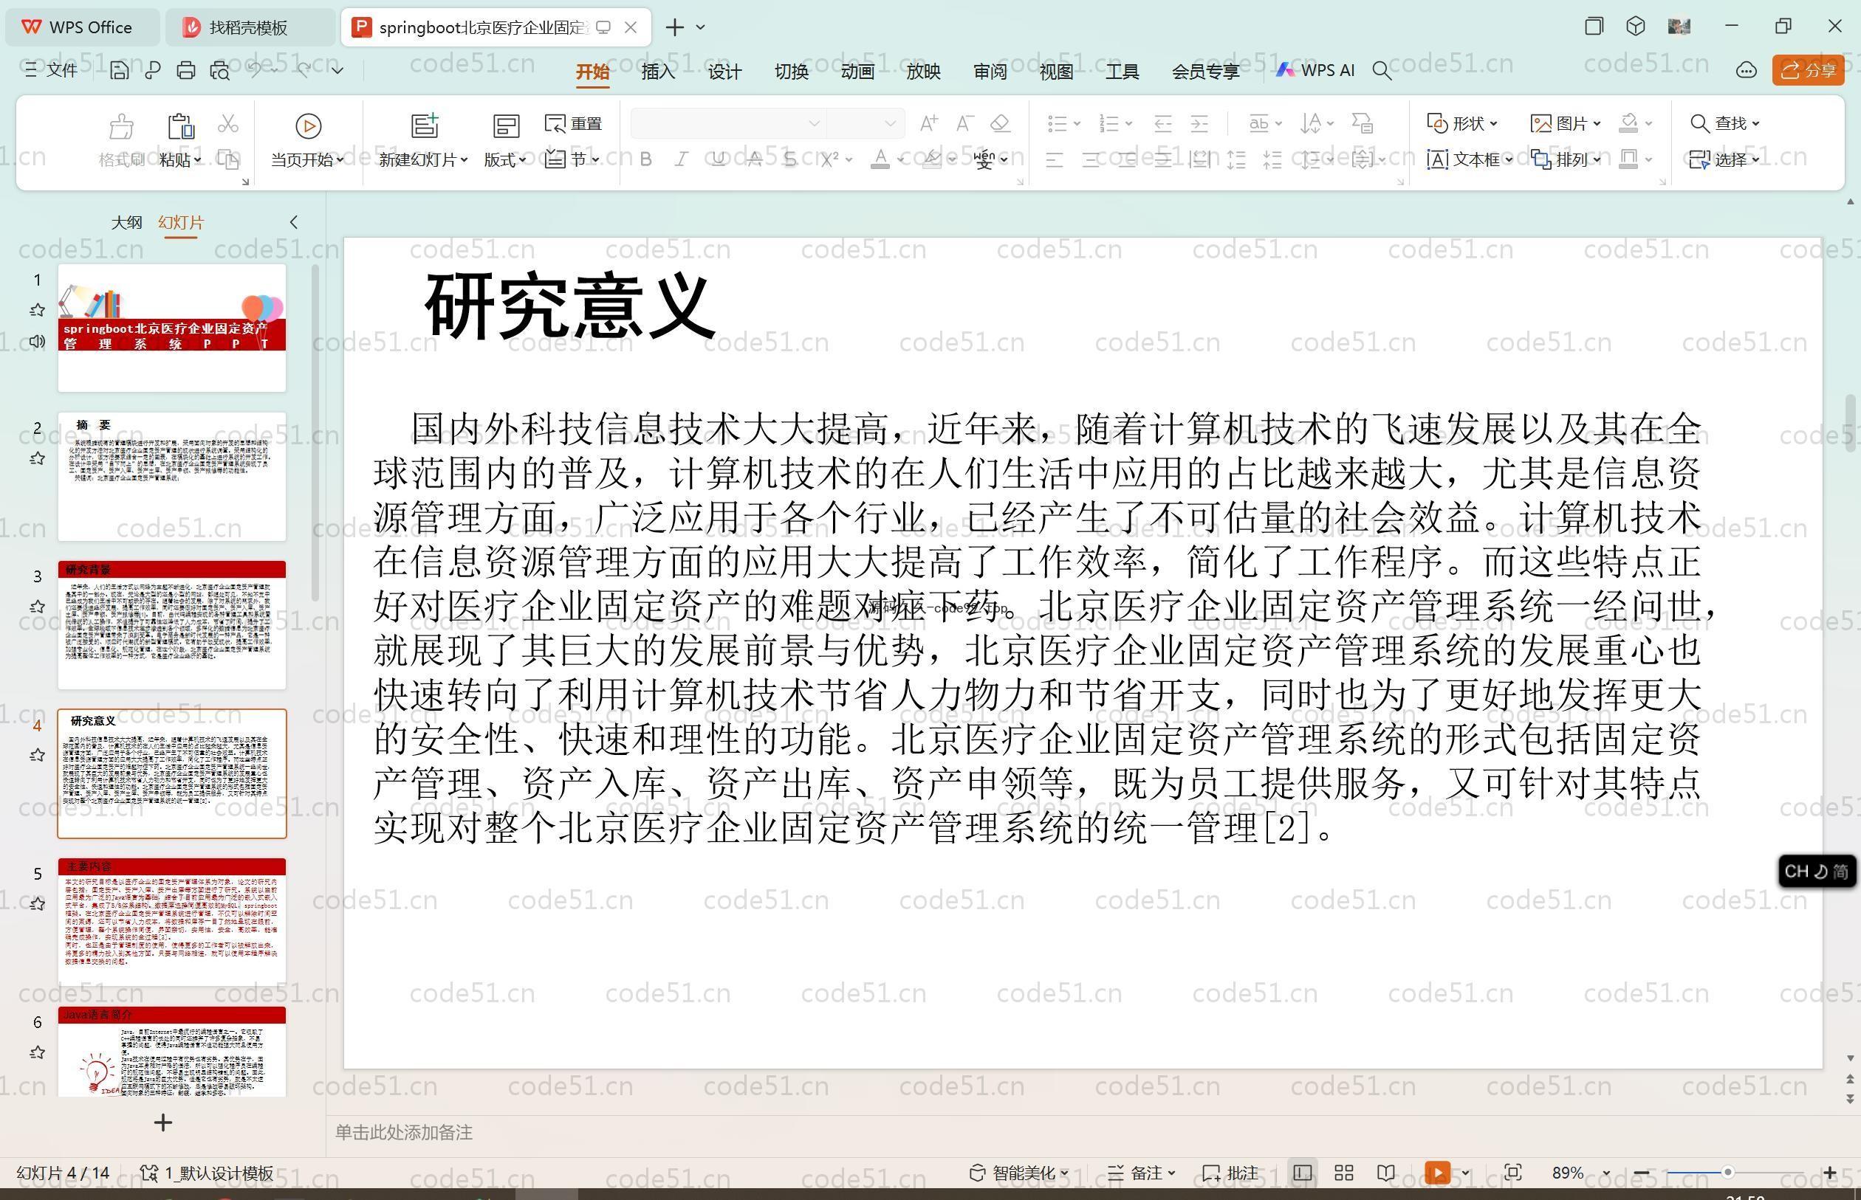
Task: Click WPS AI button
Action: click(1315, 70)
